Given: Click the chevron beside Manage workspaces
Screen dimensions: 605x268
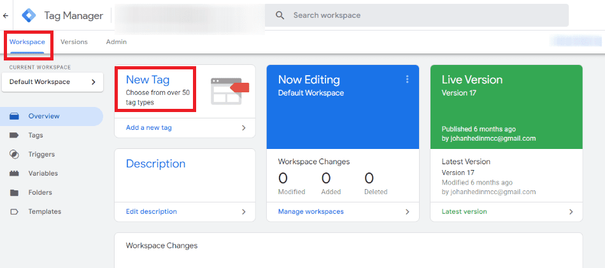Looking at the screenshot, I should click(408, 212).
